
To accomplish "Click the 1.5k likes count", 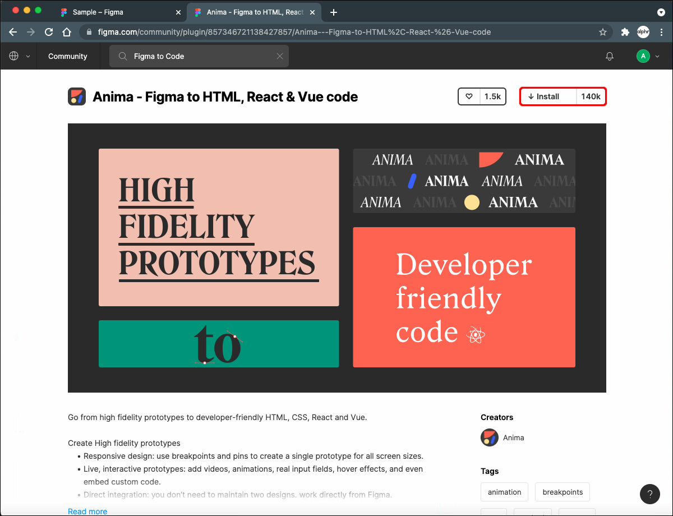I will click(x=492, y=96).
